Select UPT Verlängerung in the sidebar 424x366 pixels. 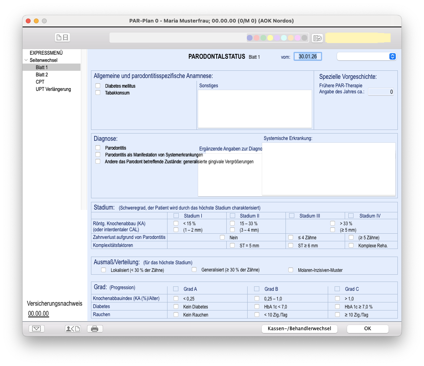(x=53, y=89)
